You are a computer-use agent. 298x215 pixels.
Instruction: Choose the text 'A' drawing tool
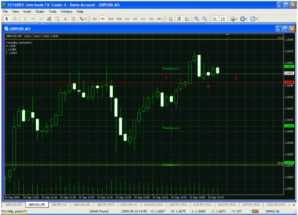65,19
